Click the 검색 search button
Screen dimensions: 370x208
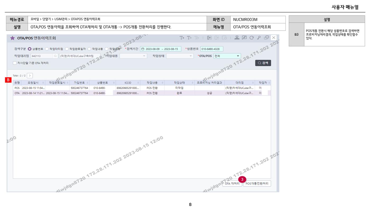point(263,63)
